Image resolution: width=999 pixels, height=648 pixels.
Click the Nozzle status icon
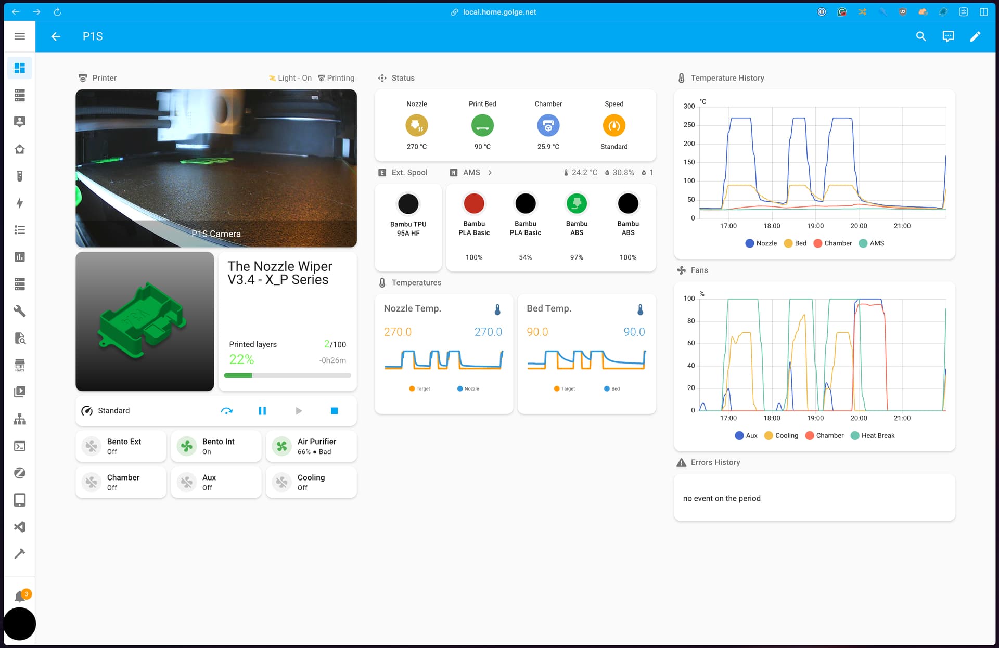coord(416,125)
